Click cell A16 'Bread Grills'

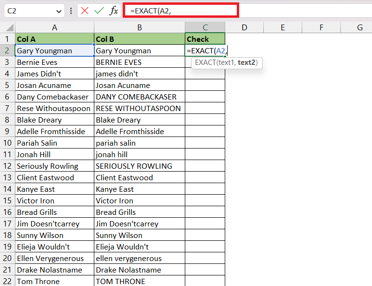(54, 212)
